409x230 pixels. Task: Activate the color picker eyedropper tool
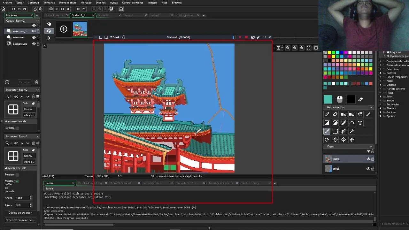(327, 131)
